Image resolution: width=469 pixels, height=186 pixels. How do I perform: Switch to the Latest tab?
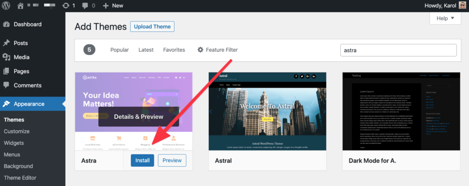(146, 50)
